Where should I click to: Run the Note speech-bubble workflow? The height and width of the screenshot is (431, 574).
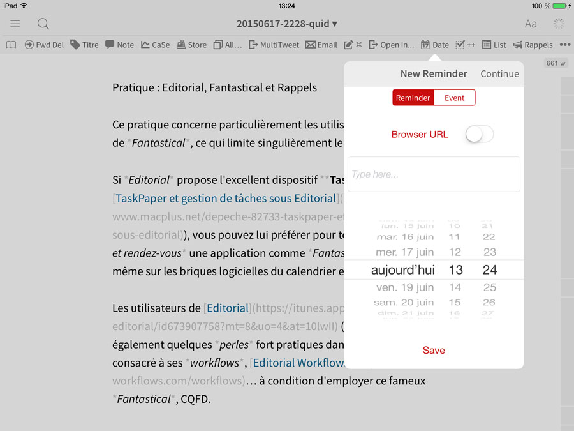[x=119, y=45]
